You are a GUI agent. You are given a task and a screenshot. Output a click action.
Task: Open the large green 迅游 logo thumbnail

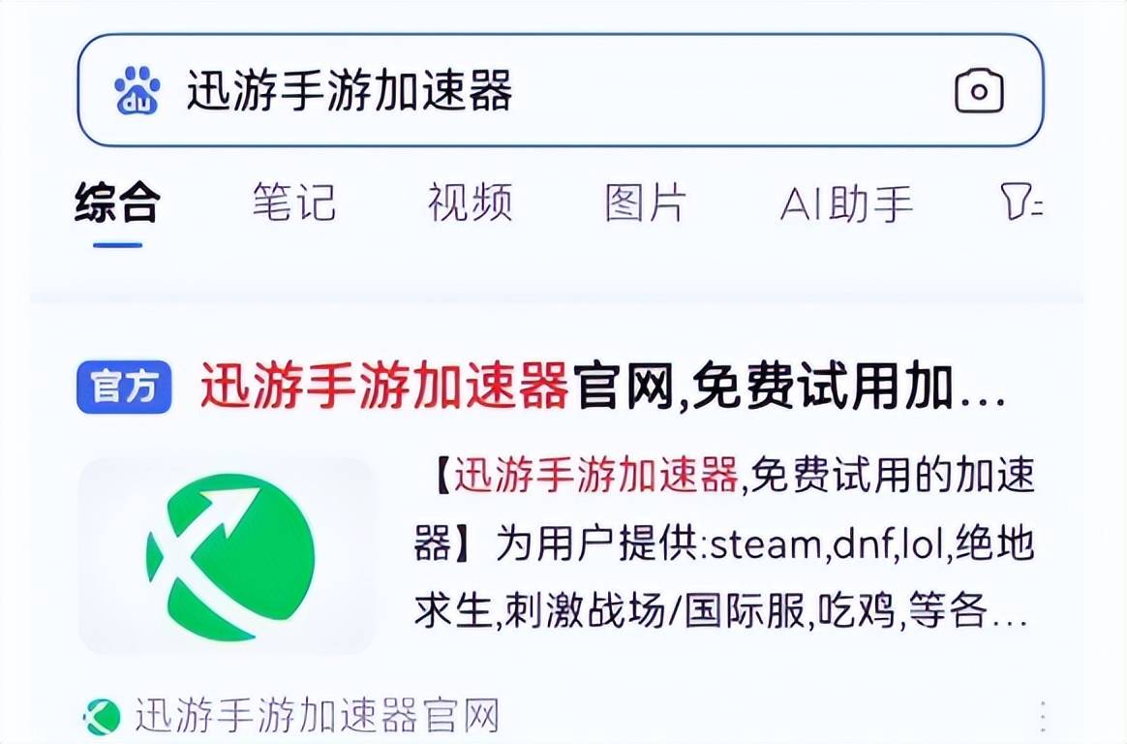(x=227, y=556)
